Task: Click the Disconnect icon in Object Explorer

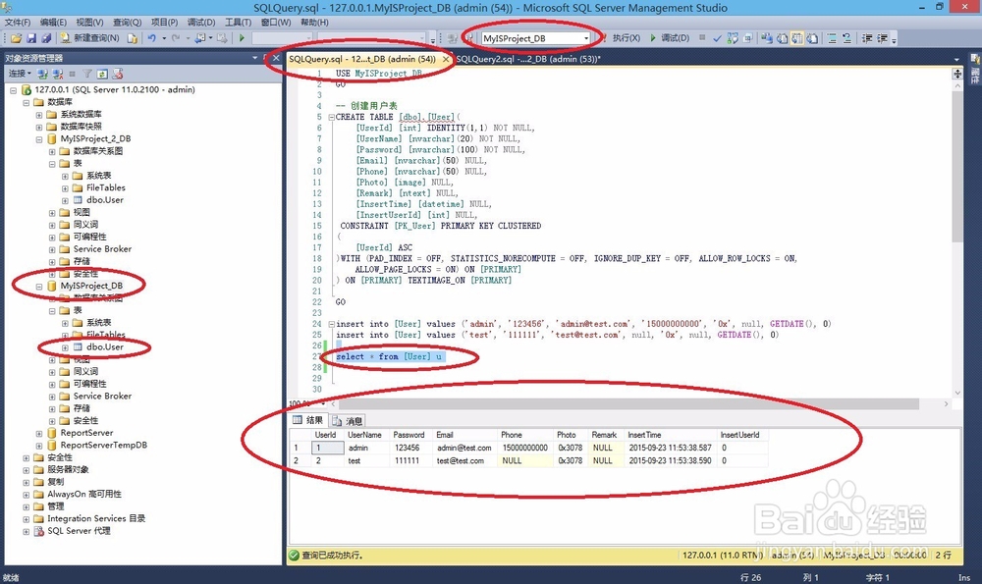Action: point(58,74)
